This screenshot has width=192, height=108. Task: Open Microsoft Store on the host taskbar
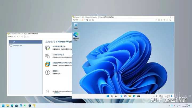17,106
